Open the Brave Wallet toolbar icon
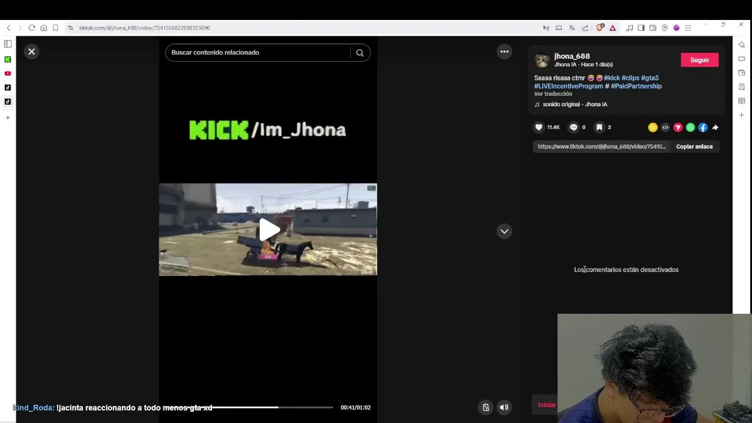752x423 pixels. tap(653, 28)
